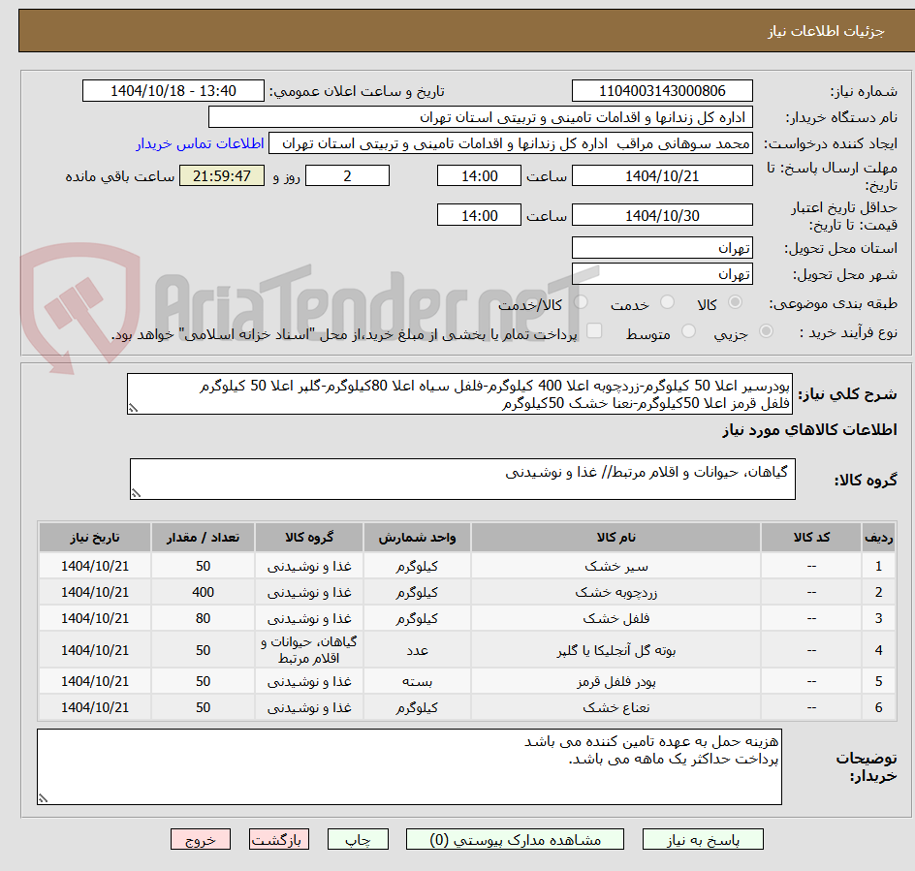Click the پاسخ به نیاز button
915x871 pixels.
pyautogui.click(x=703, y=839)
